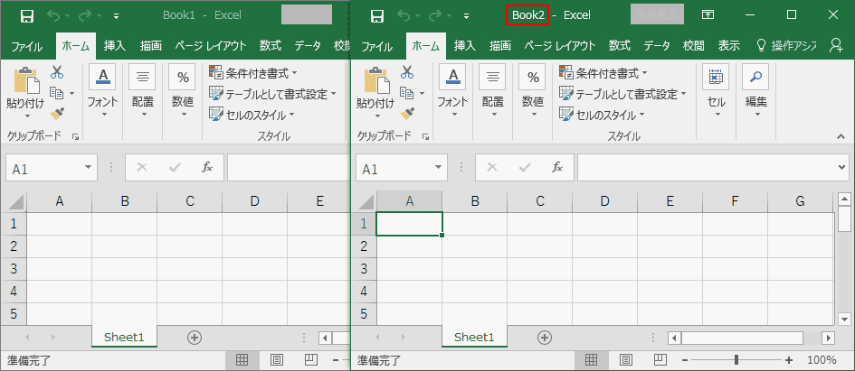This screenshot has height=371, width=855.
Task: Collapse the ribbon in Book2
Action: (841, 136)
